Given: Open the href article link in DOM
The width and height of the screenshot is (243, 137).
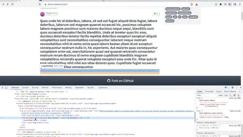Looking at the screenshot, I should coord(147,111).
